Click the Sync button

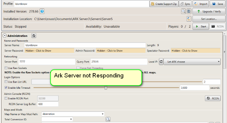pyautogui.click(x=186, y=4)
